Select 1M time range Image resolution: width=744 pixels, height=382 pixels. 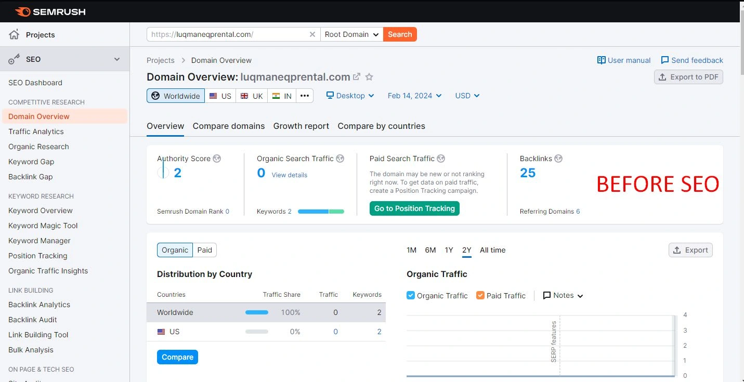412,250
